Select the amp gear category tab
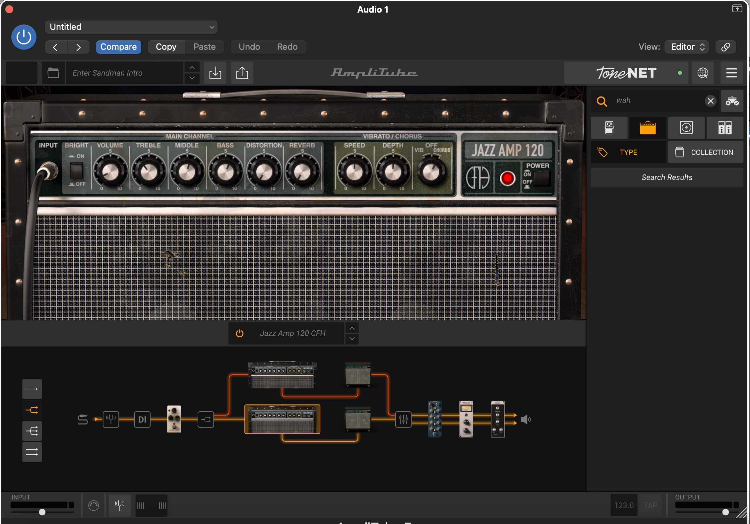750x524 pixels. click(648, 128)
